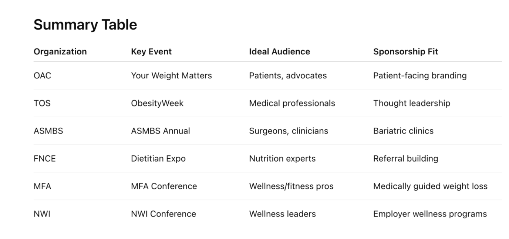Screen dimensions: 509x239
Task: Select the Thought leadership cell
Action: [x=412, y=103]
